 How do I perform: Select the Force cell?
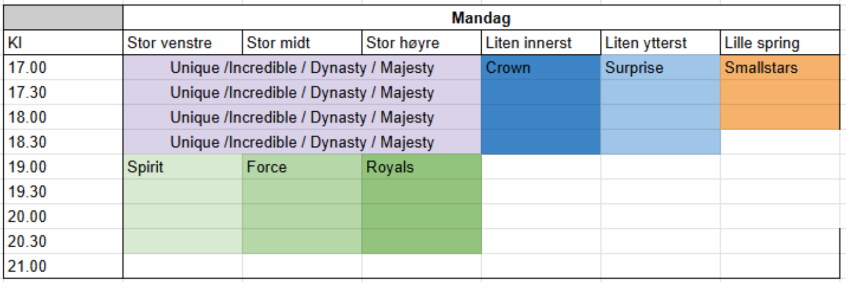(302, 167)
